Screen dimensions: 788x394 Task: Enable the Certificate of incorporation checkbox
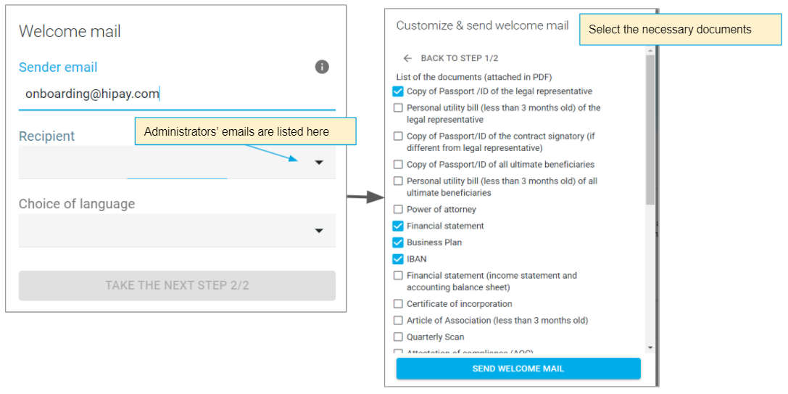tap(398, 304)
